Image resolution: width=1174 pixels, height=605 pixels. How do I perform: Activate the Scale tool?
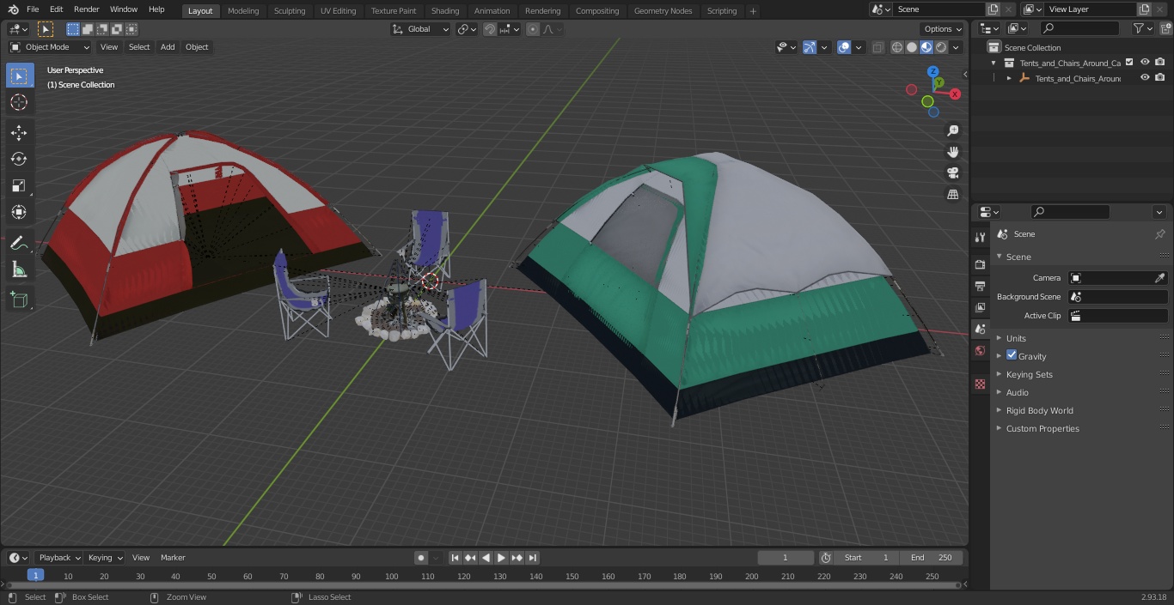(19, 186)
